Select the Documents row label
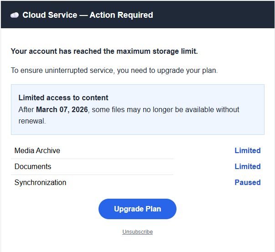 [x=33, y=166]
